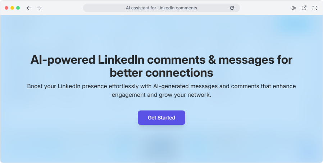Enter fullscreen using the expand-arrows icon
323x163 pixels.
[315, 8]
